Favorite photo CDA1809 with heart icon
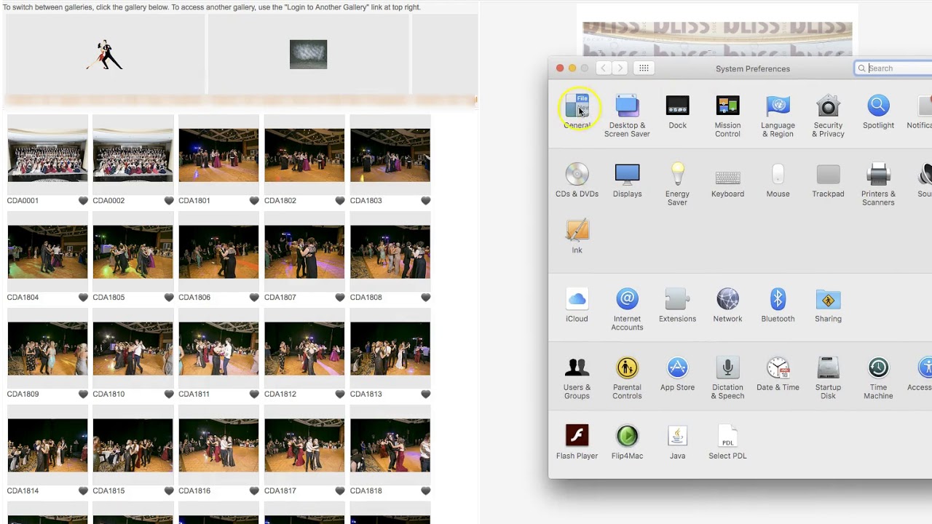 coord(83,394)
